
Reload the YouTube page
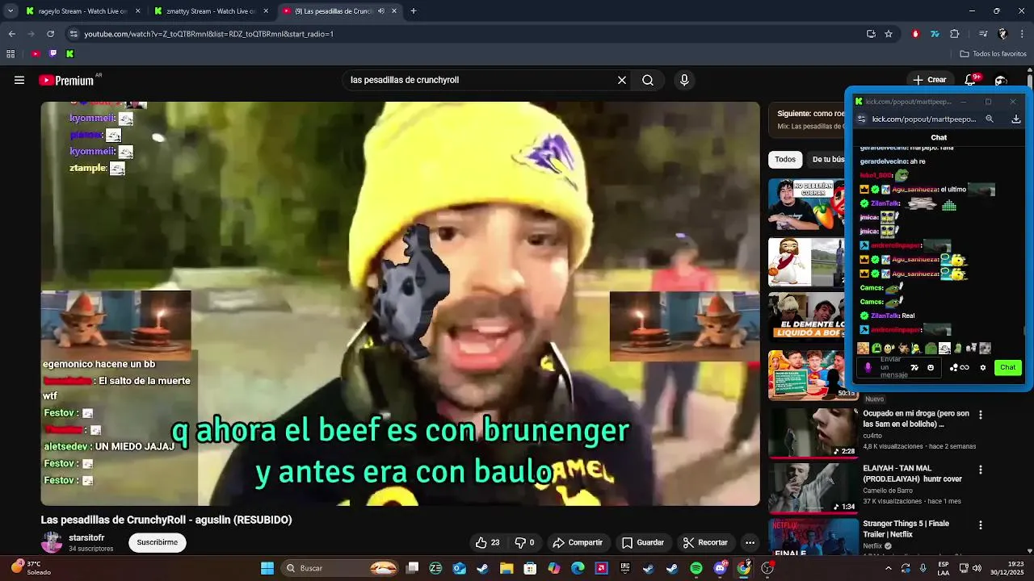50,34
